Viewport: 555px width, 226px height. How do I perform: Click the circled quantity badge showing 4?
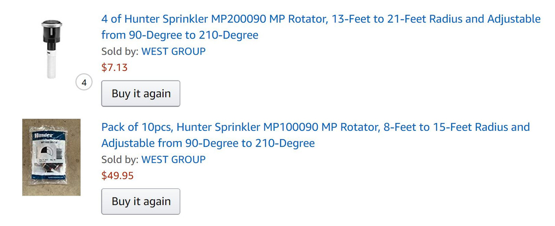pyautogui.click(x=84, y=82)
